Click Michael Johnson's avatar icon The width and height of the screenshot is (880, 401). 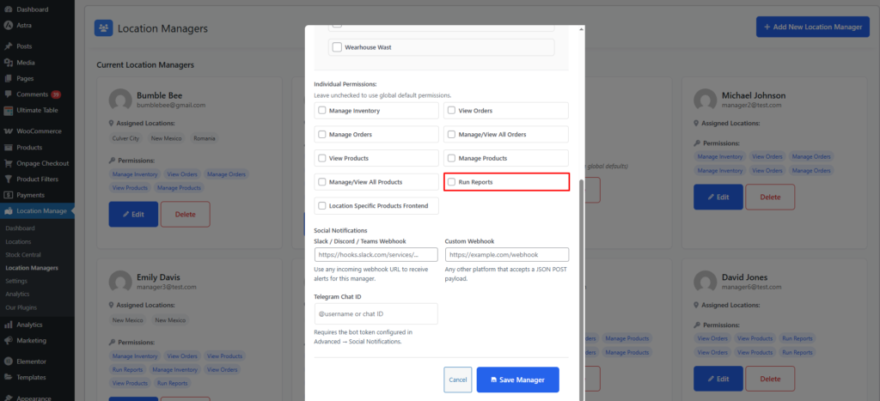[x=704, y=100]
